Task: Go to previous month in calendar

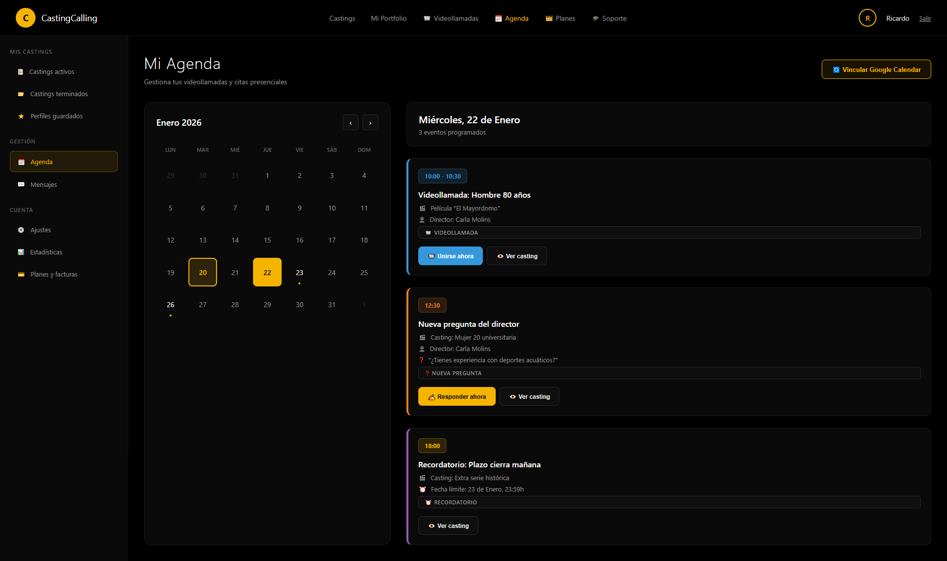Action: [351, 123]
